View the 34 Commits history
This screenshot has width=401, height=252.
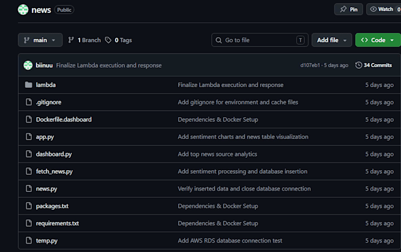[x=374, y=65]
